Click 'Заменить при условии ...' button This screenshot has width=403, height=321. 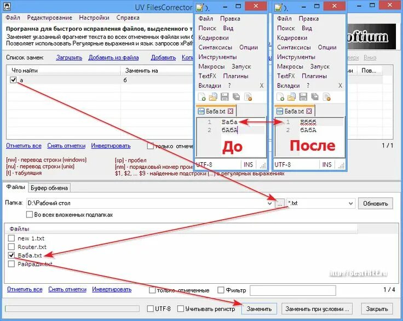317,308
